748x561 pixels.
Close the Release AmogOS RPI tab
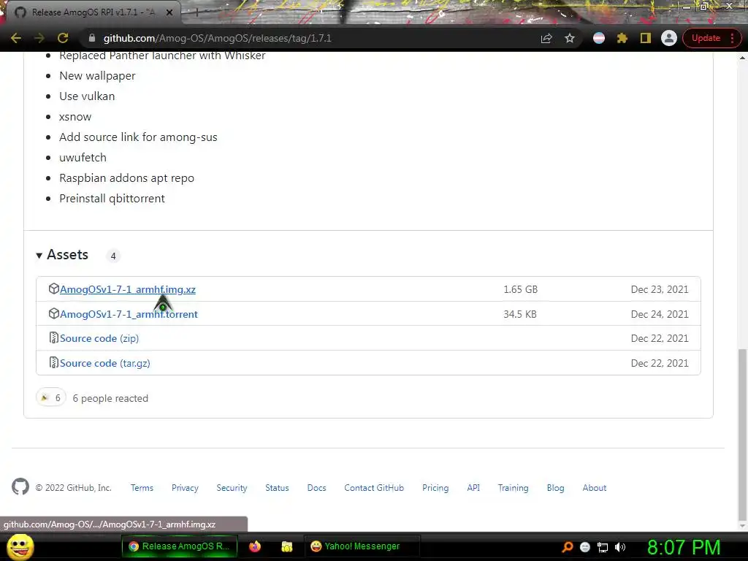click(x=169, y=12)
